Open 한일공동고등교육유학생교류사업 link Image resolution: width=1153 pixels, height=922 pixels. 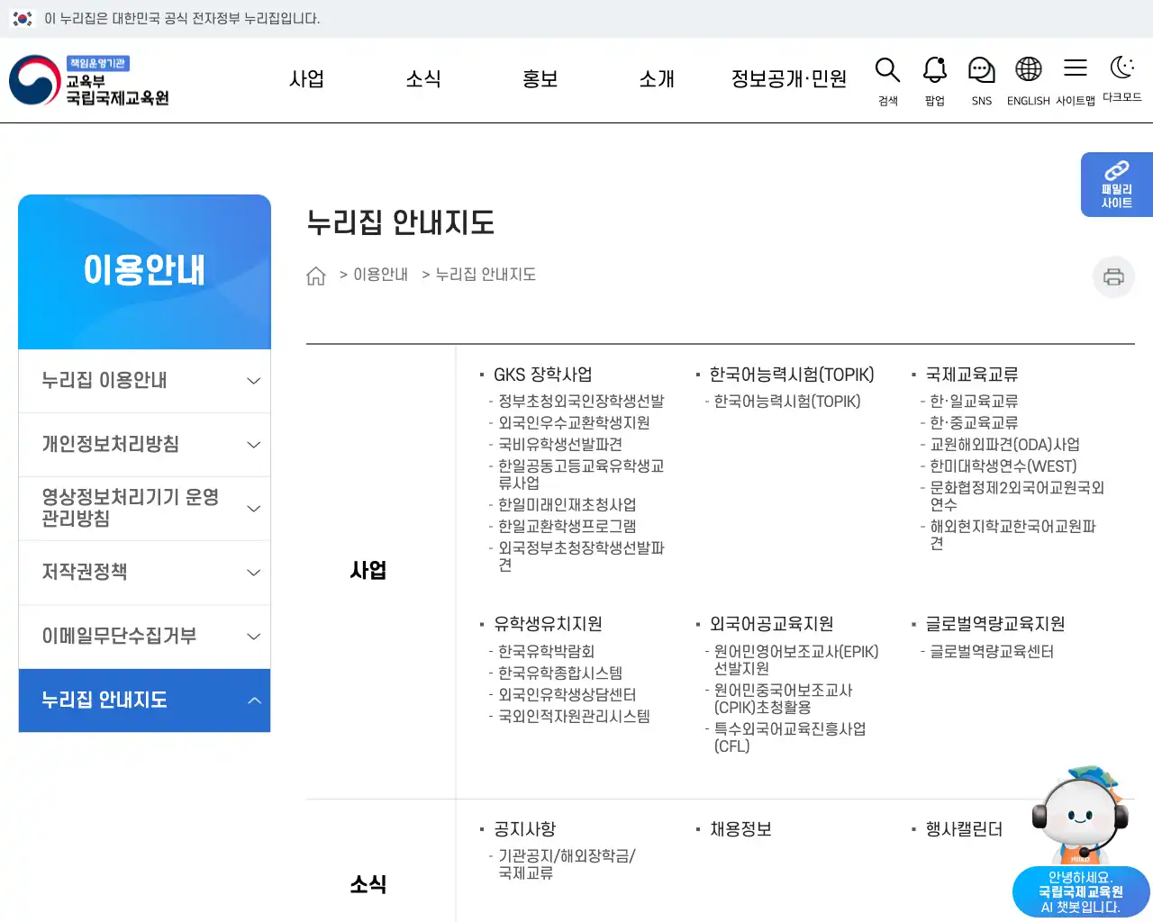click(581, 475)
